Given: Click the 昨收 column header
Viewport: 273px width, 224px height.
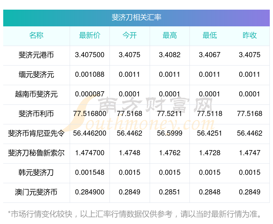Looking at the screenshot, I should [250, 36].
